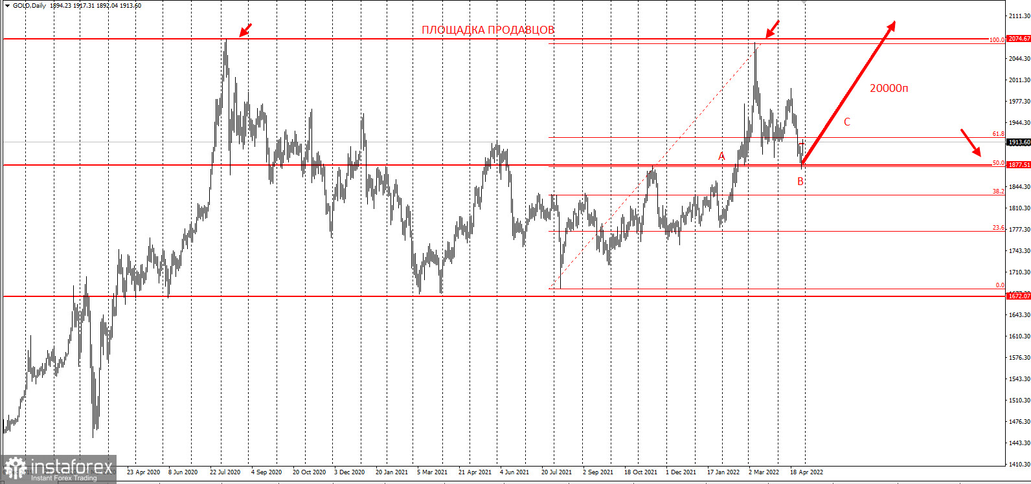Select the wave label C on the chart
Viewport: 1031px width, 484px height.
coord(846,122)
